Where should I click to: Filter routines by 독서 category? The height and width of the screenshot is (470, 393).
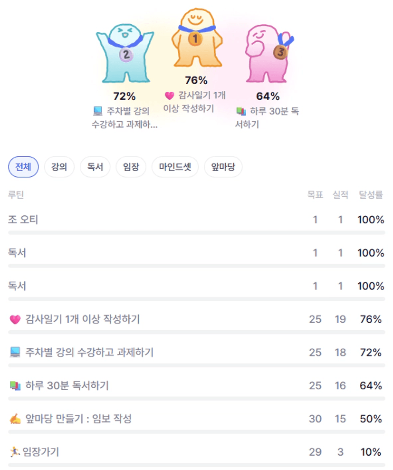[x=95, y=167]
